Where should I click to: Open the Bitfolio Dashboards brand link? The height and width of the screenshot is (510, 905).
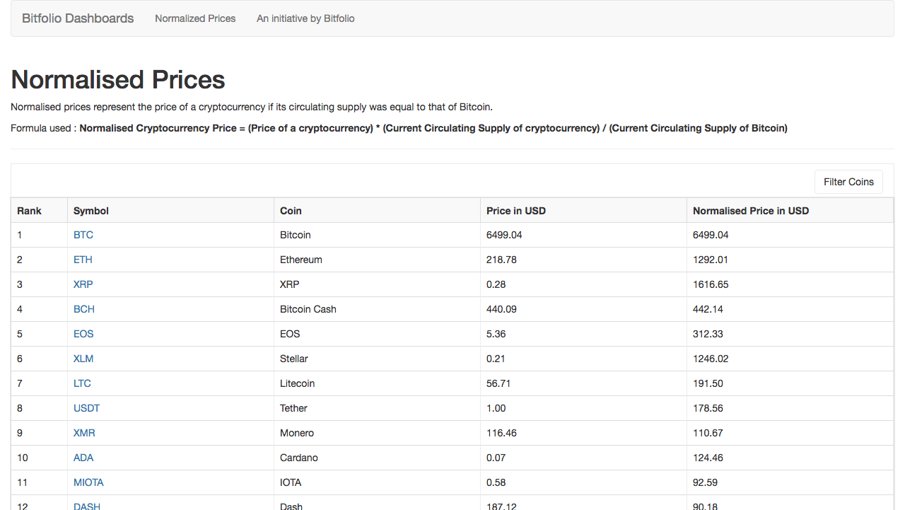point(78,18)
